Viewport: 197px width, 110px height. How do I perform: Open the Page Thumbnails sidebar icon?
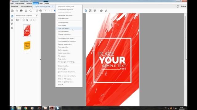[x=12, y=16]
